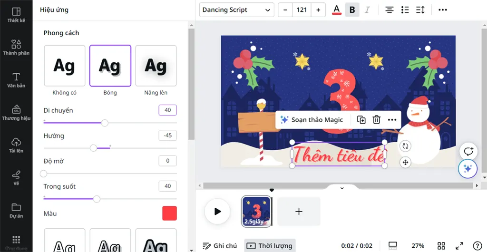
Task: Open the 27% zoom level menu
Action: (x=418, y=246)
